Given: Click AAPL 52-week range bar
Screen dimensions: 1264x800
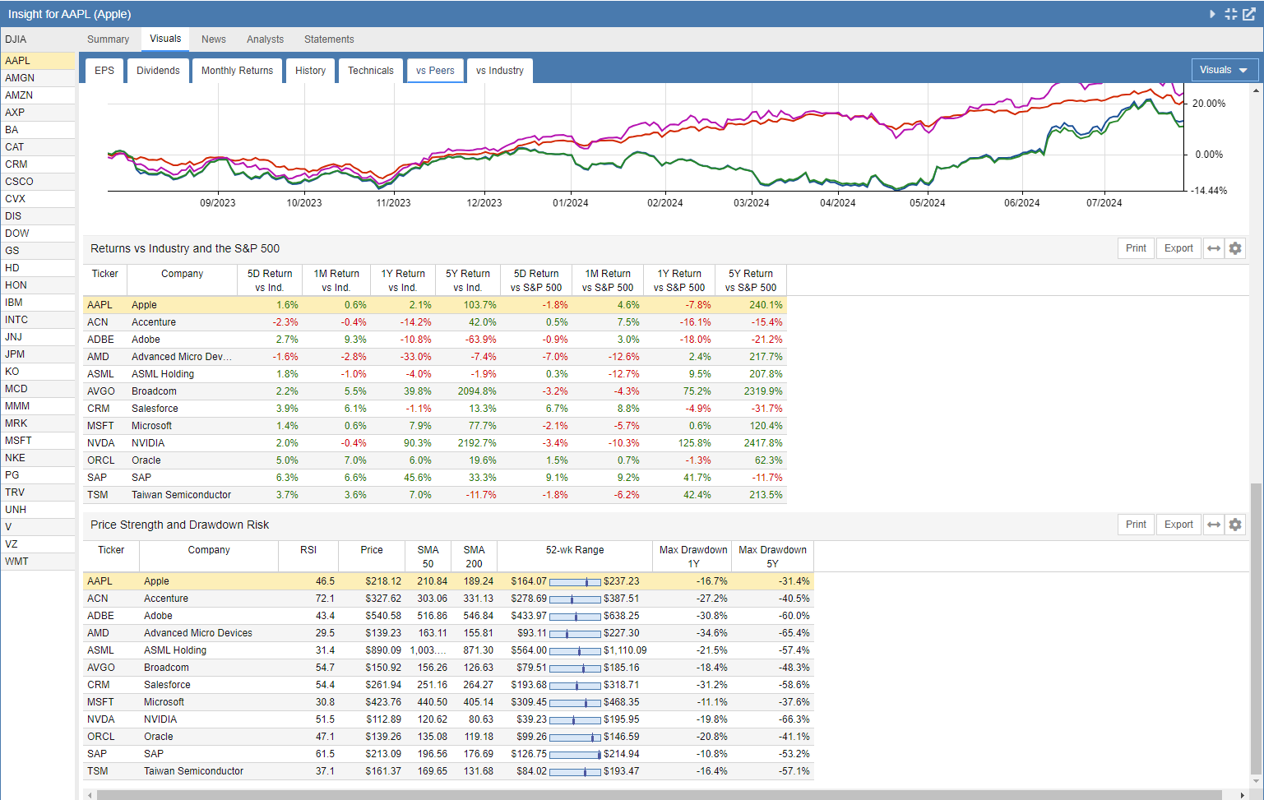Looking at the screenshot, I should tap(575, 581).
